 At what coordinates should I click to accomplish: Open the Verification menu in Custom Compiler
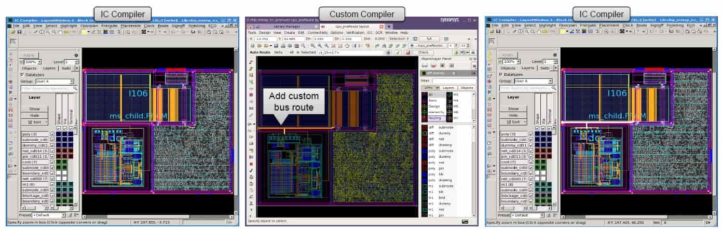pos(356,33)
